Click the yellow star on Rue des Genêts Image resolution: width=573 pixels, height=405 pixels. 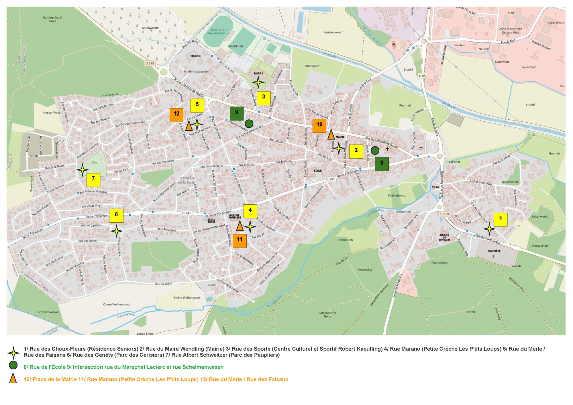point(116,231)
